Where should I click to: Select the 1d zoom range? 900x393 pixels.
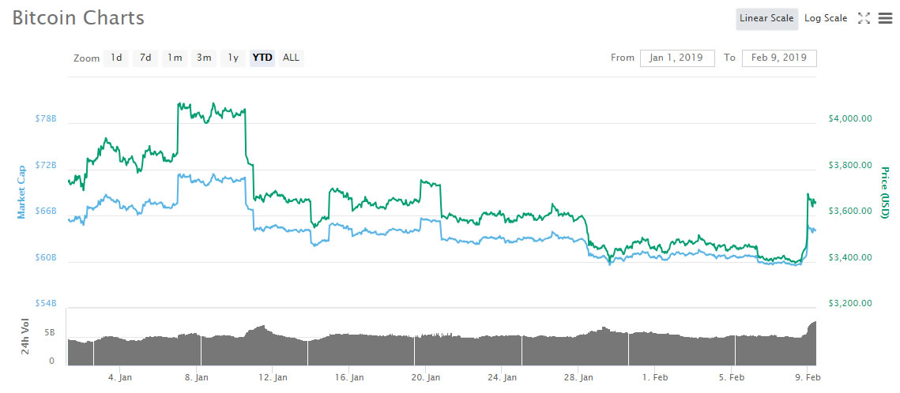click(116, 58)
